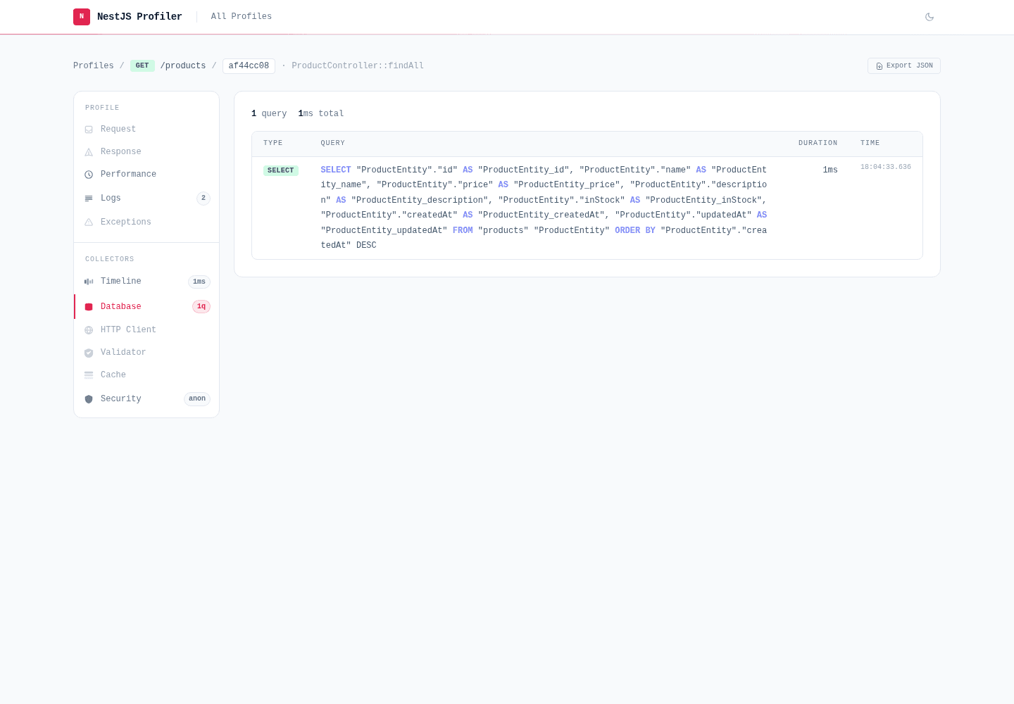Click the red NestJS Profiler logo icon

[82, 17]
